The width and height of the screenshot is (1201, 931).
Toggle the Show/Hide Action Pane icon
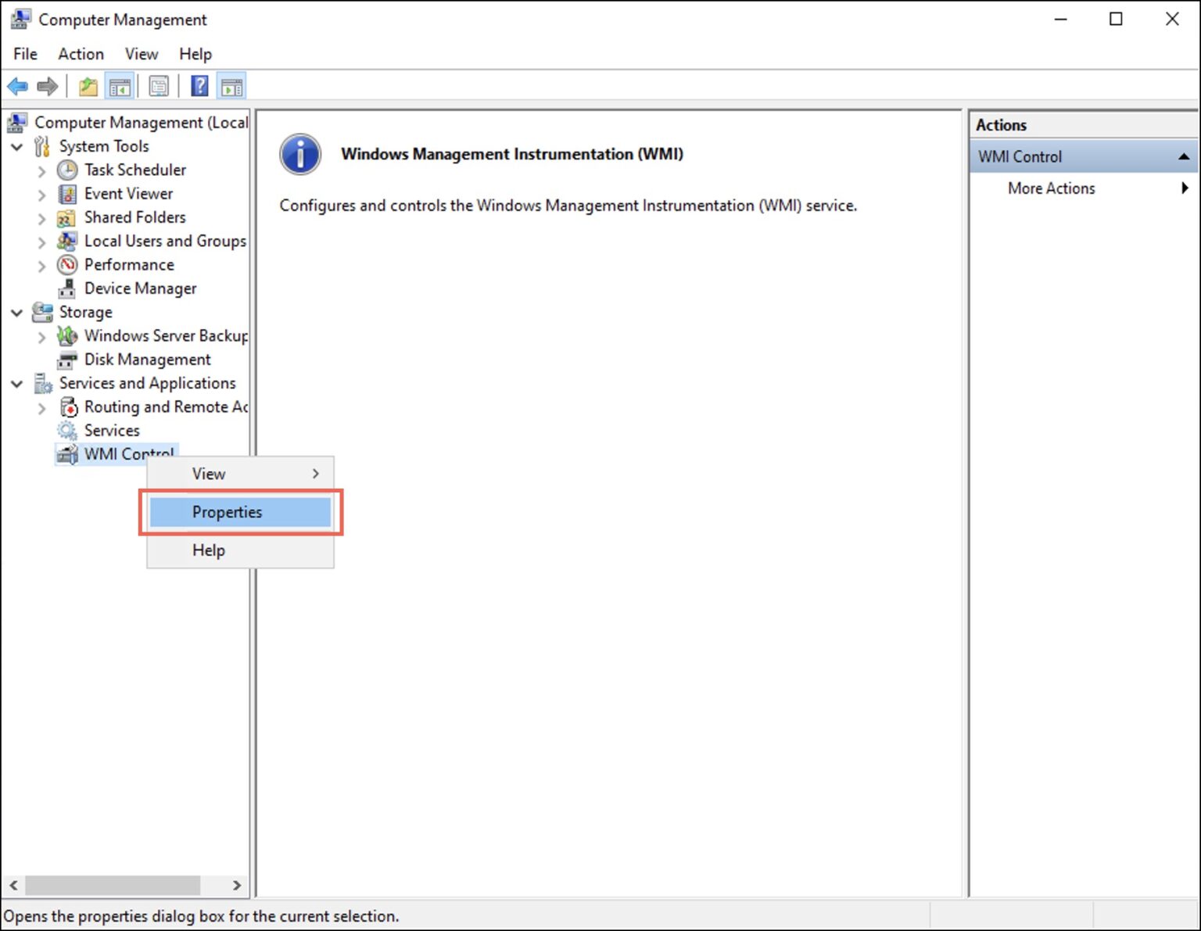pyautogui.click(x=231, y=86)
